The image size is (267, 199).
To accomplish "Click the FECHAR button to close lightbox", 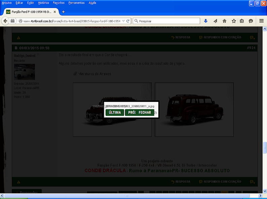I will [x=145, y=113].
